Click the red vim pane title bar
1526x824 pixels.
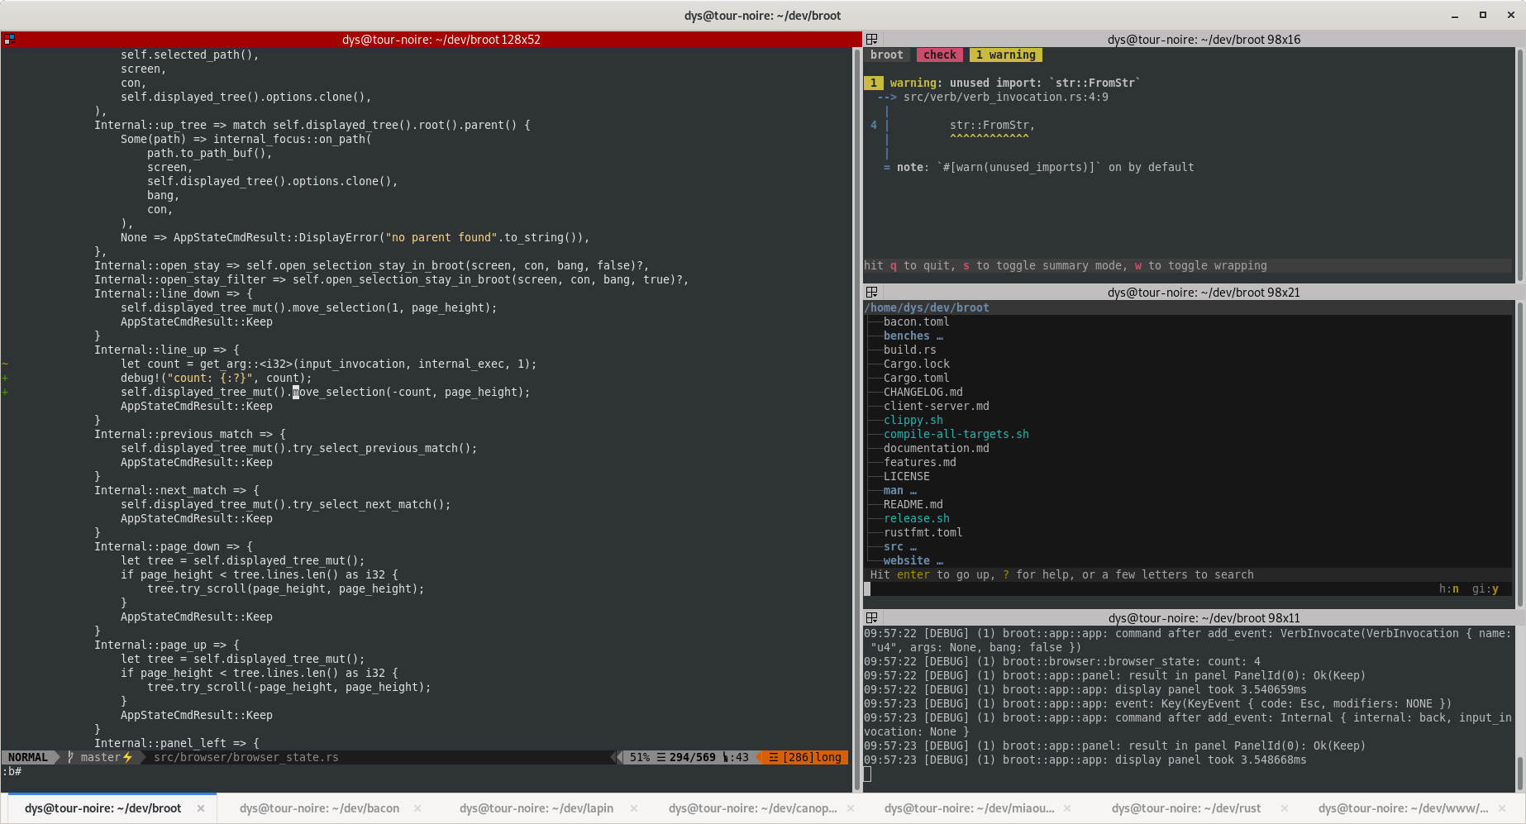[x=432, y=39]
